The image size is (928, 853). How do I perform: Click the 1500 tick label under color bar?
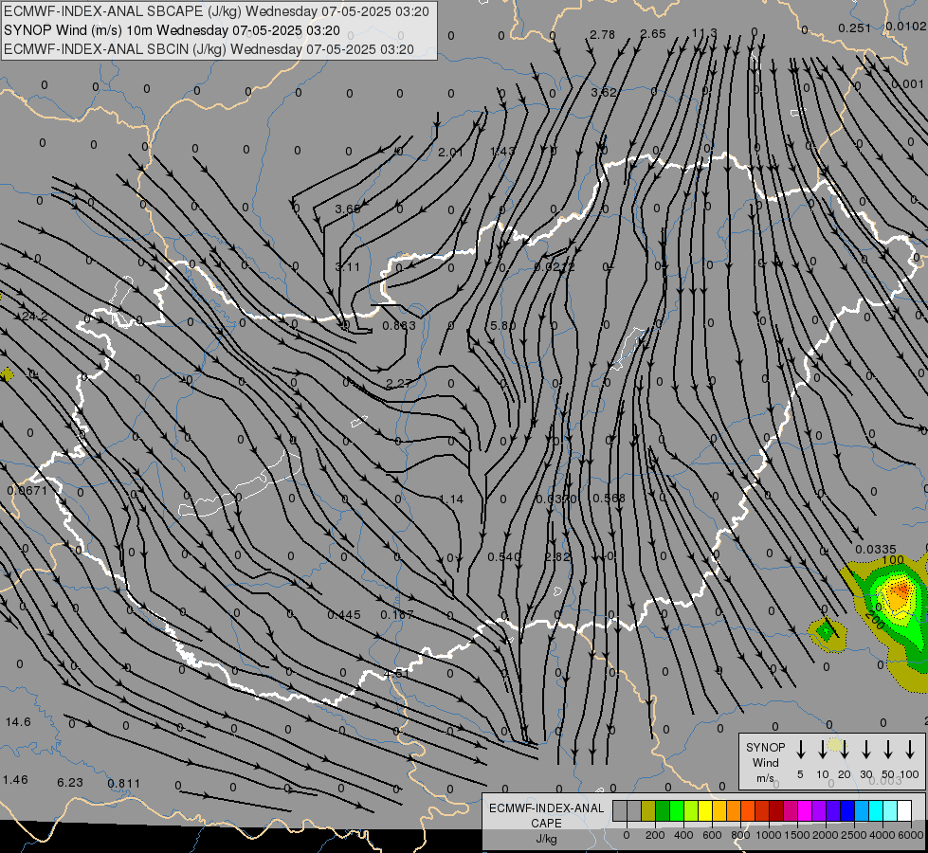pos(796,835)
